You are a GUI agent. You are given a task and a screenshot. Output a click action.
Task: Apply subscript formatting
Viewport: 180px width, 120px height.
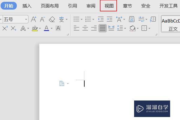13,28
